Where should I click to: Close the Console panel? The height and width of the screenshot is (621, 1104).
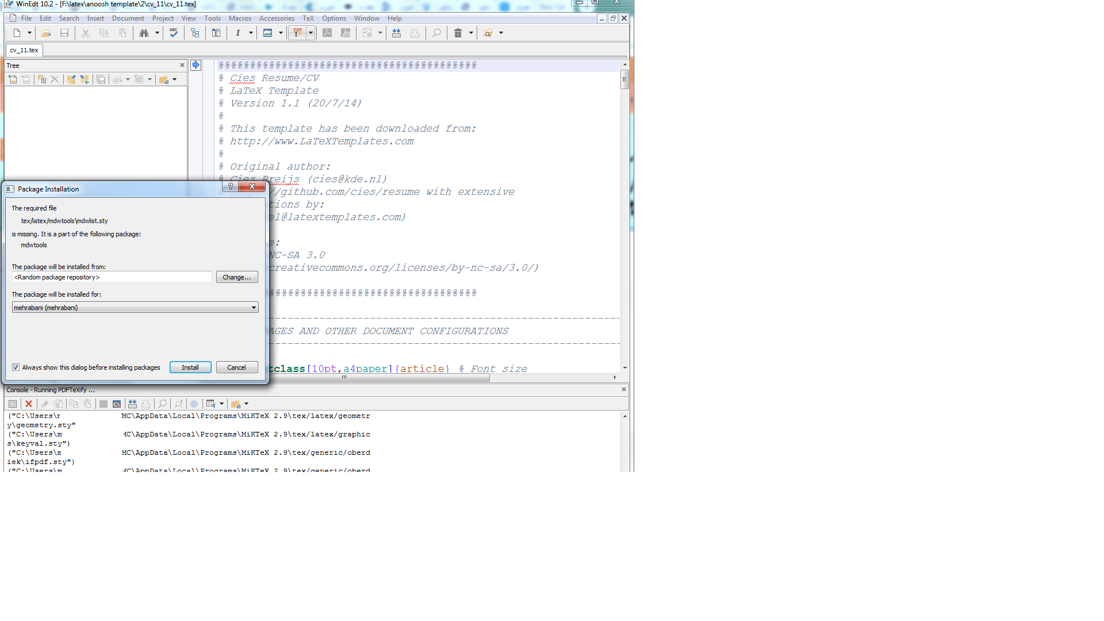coord(624,390)
